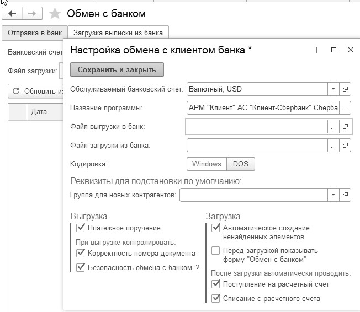
Task: Click the back navigation arrow
Action: [x=13, y=13]
